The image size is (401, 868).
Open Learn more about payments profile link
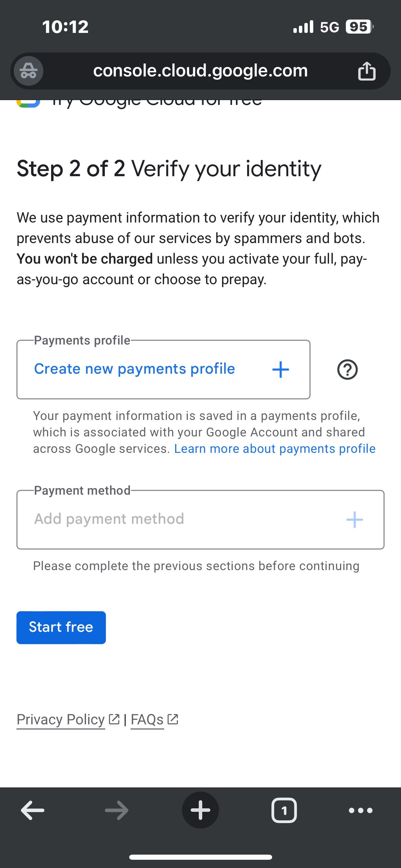pyautogui.click(x=275, y=449)
